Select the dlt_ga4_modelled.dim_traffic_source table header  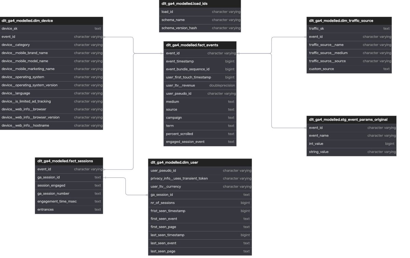click(349, 21)
